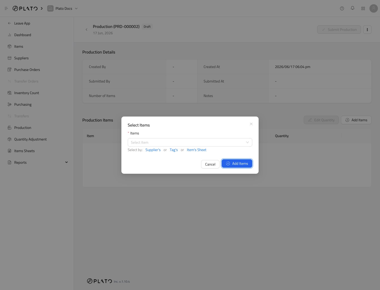Viewport: 380px width, 290px height.
Task: Open the Select Item dropdown field
Action: pos(190,142)
